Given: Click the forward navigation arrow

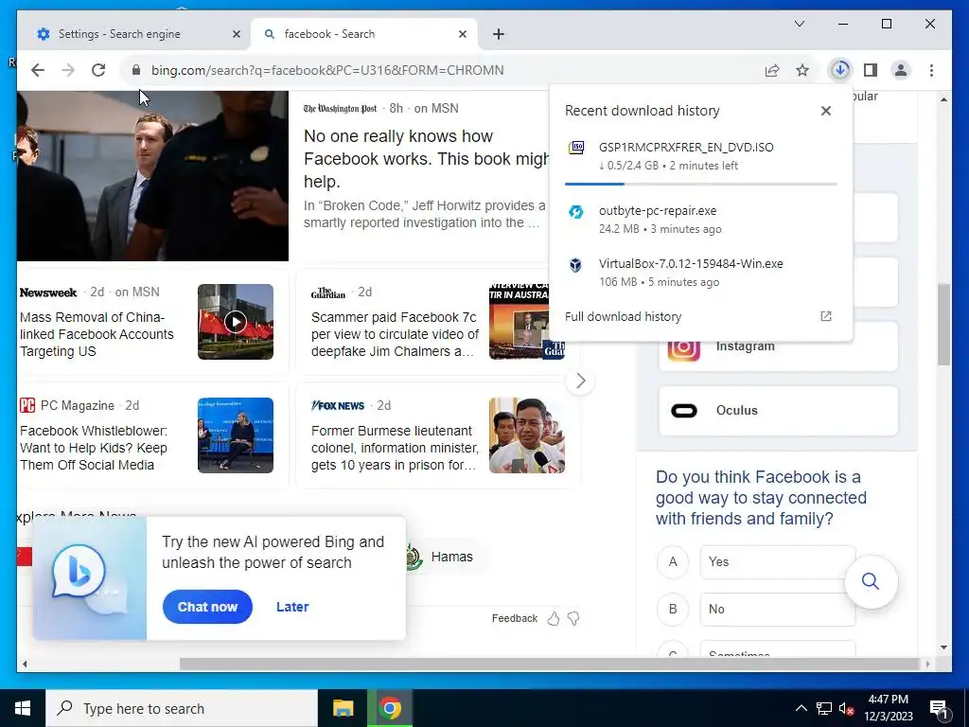Looking at the screenshot, I should (x=68, y=70).
